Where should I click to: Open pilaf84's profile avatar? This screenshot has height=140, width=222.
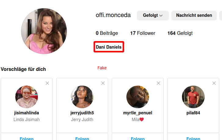tap(193, 97)
